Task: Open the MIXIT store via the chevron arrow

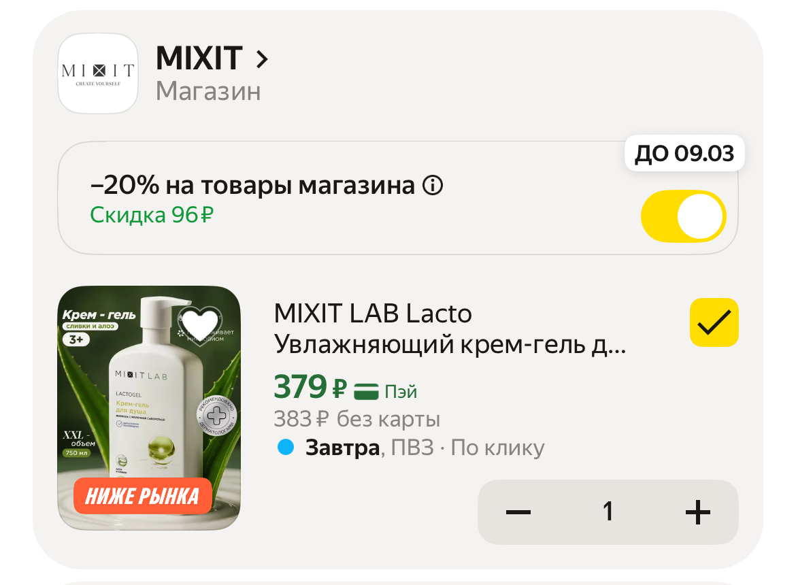Action: click(263, 59)
